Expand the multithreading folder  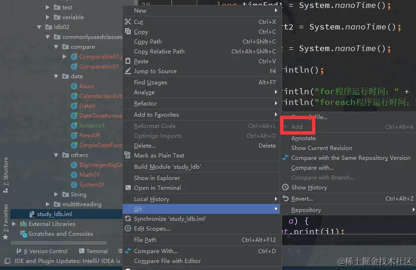tap(47, 204)
